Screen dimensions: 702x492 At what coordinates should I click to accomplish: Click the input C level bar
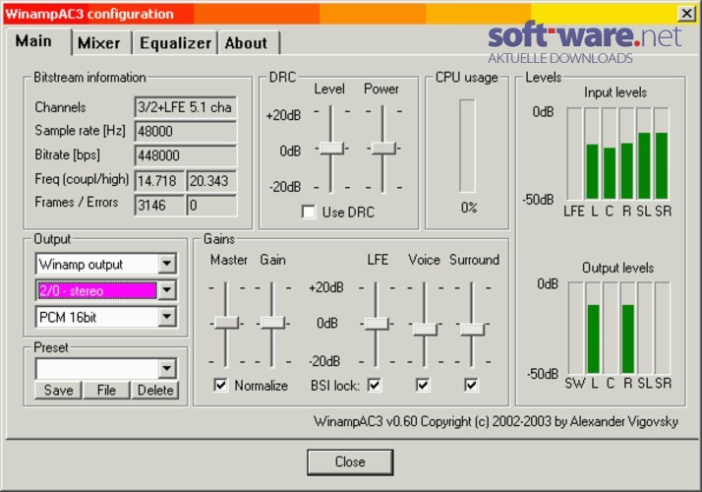(x=610, y=154)
